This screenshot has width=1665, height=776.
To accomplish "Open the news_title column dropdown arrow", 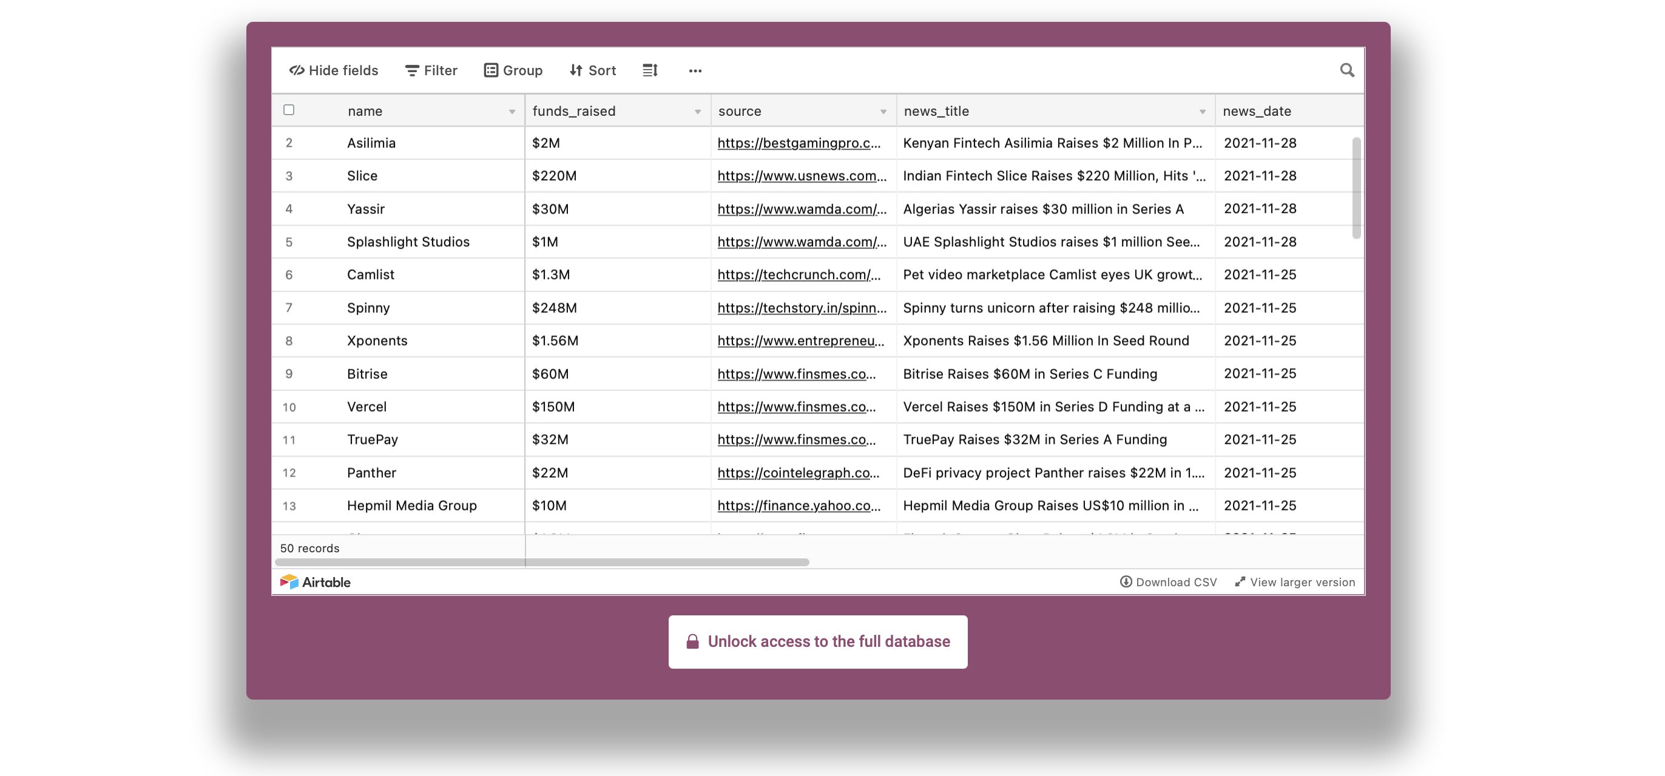I will (x=1202, y=112).
